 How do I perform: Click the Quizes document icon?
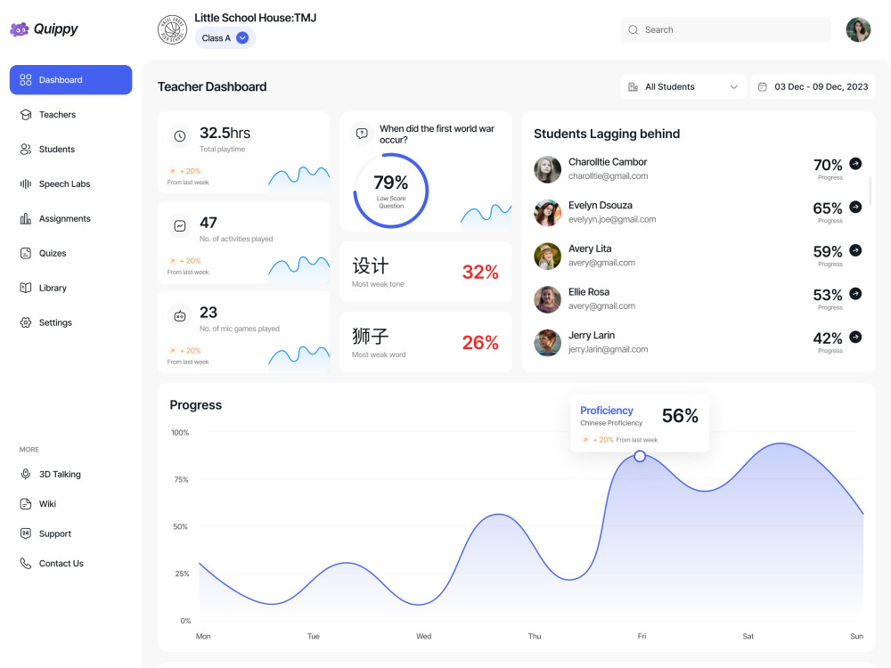click(x=26, y=253)
